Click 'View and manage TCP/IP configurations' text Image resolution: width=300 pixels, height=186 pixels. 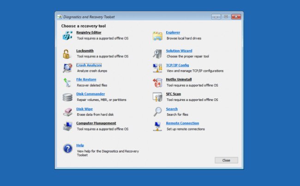[x=195, y=71]
